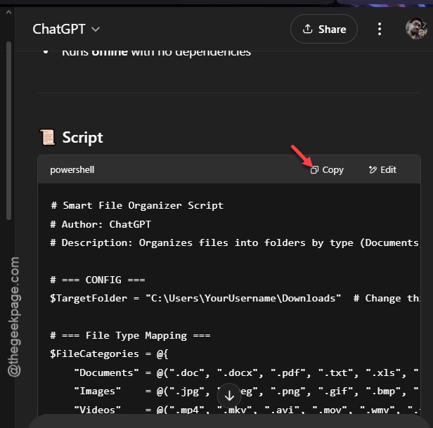Click the left vertical scrollbar thumb

tap(9, 131)
